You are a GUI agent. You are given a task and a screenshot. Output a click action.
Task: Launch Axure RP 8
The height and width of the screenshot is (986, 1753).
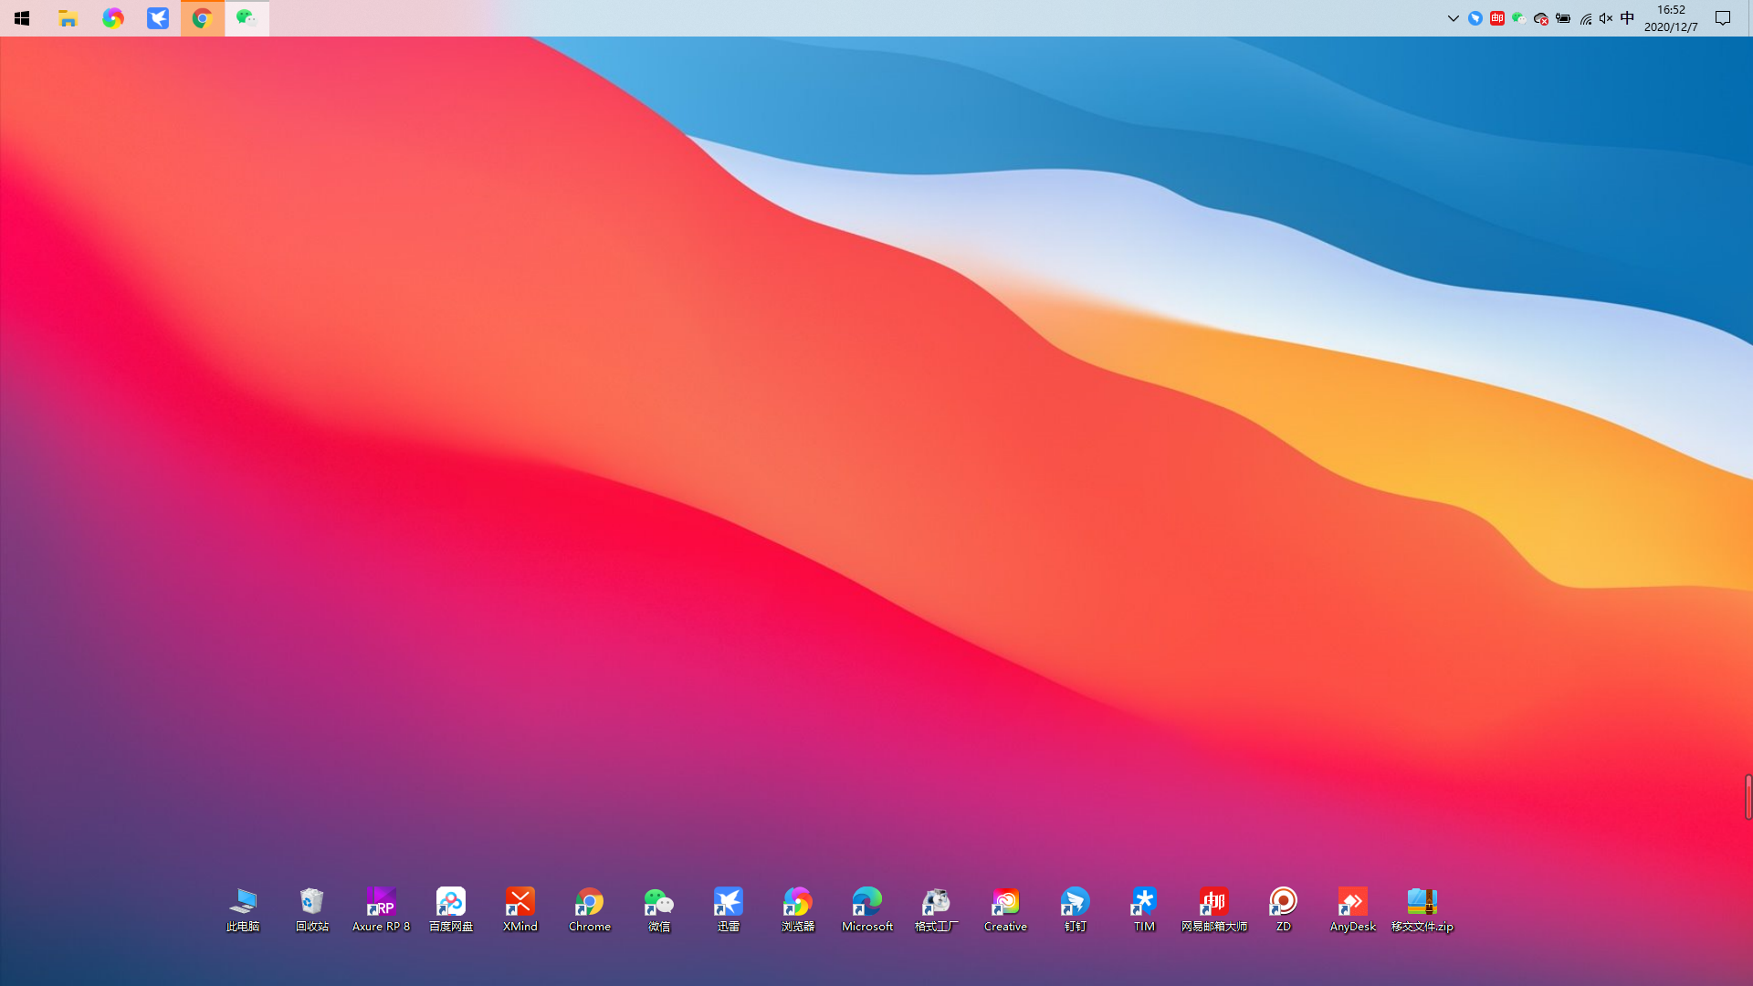tap(381, 904)
